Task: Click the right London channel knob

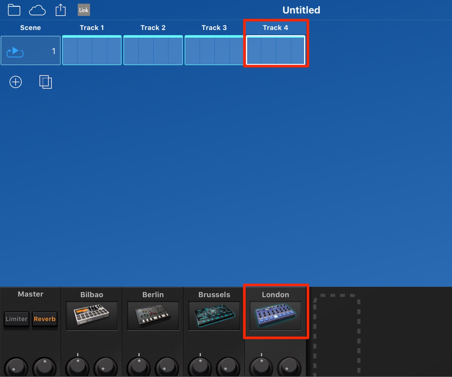Action: pyautogui.click(x=290, y=367)
